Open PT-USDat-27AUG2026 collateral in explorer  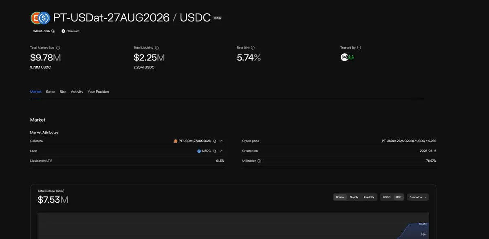point(221,141)
